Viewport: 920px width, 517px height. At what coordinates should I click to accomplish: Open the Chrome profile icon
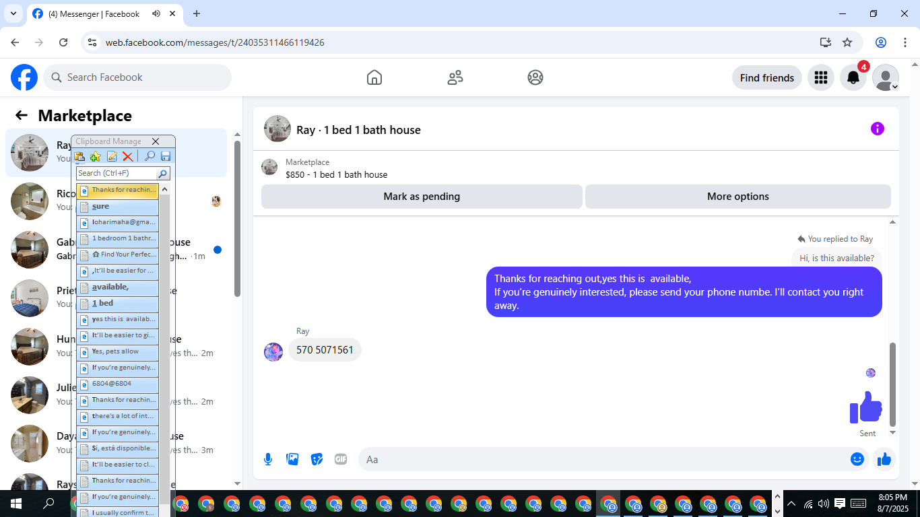coord(881,42)
